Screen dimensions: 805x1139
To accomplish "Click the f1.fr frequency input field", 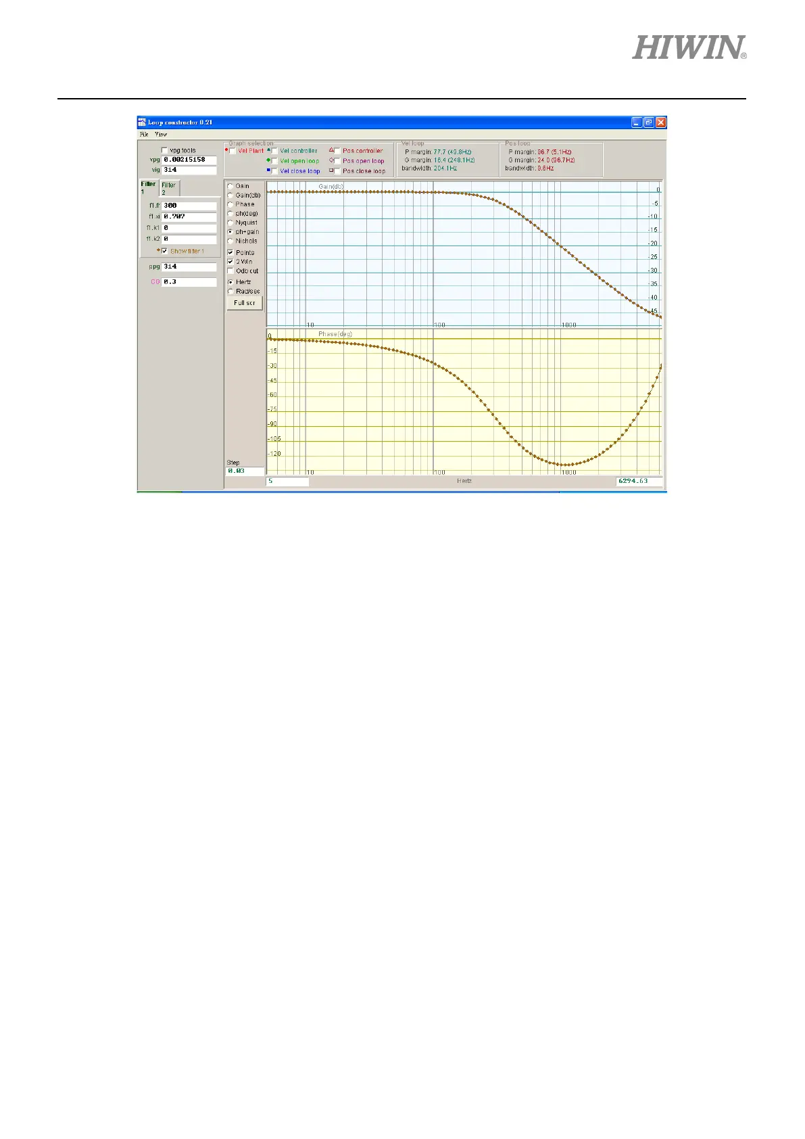I will point(189,206).
